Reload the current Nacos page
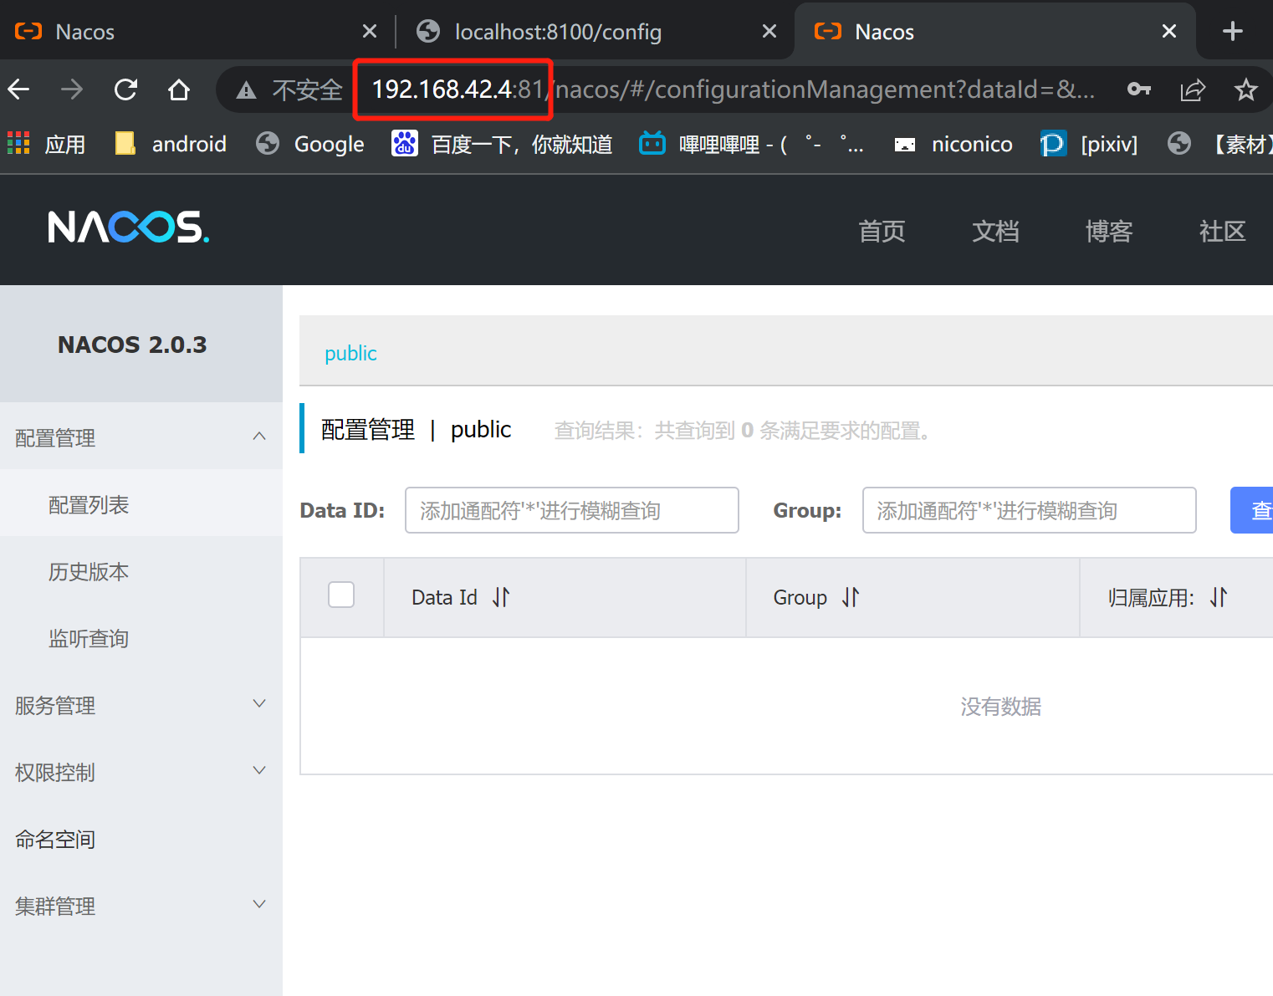The width and height of the screenshot is (1273, 996). pos(125,89)
